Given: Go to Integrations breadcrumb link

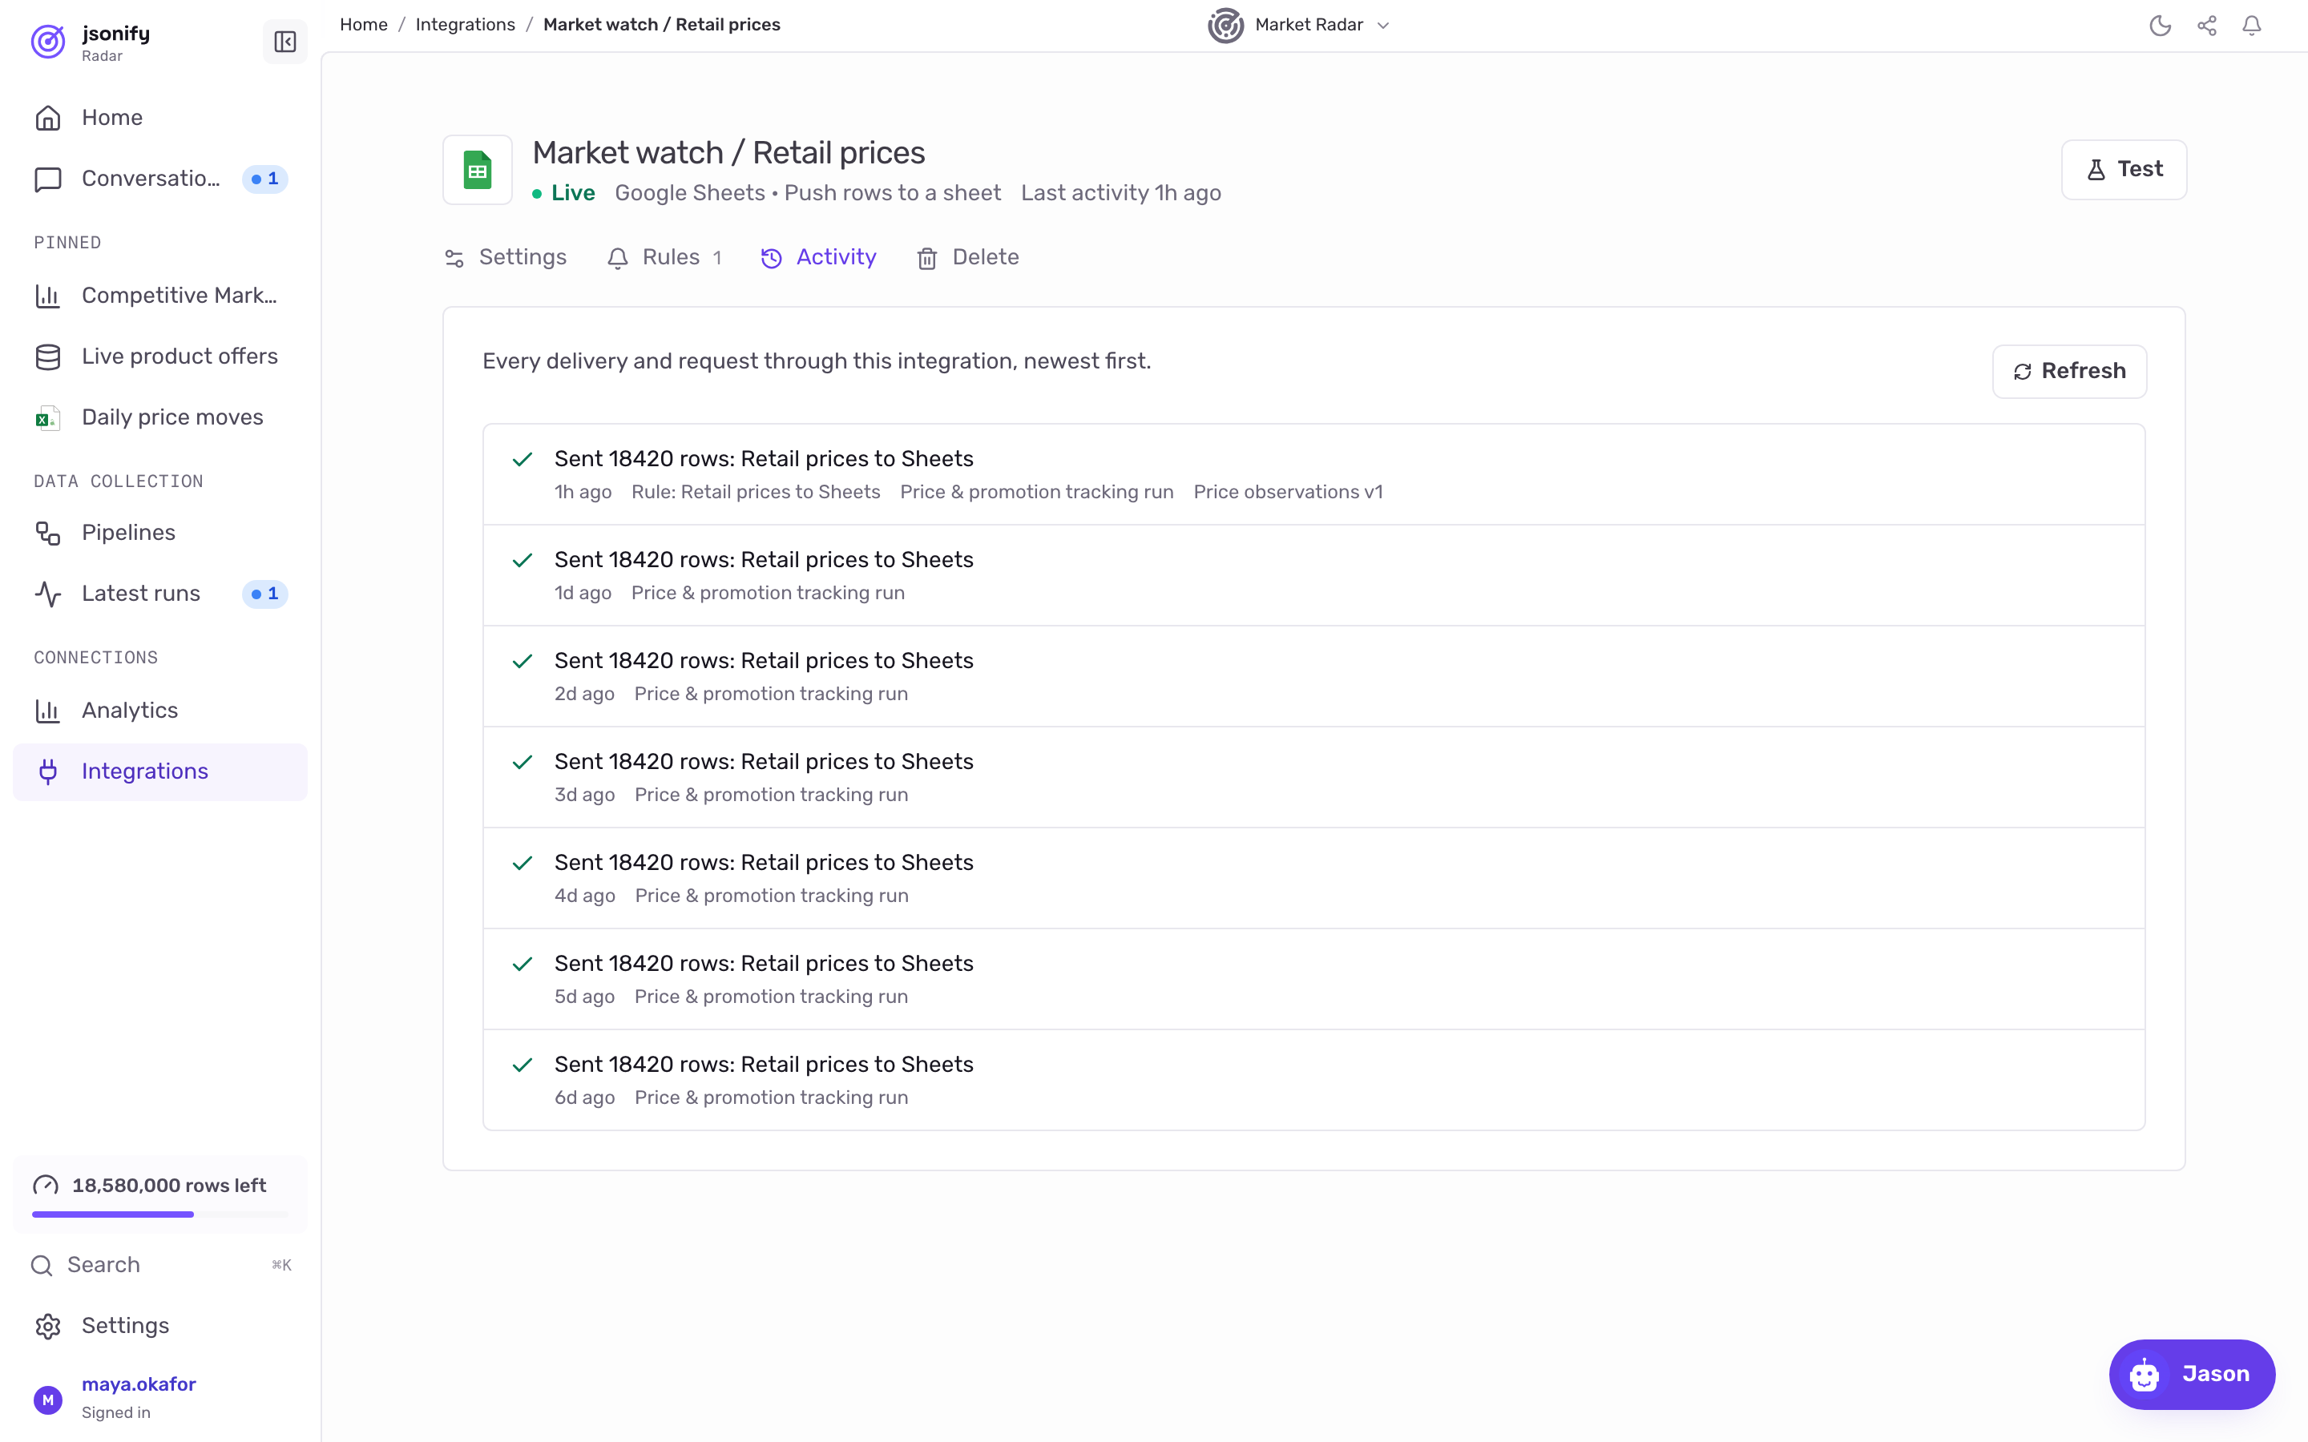Looking at the screenshot, I should [466, 25].
